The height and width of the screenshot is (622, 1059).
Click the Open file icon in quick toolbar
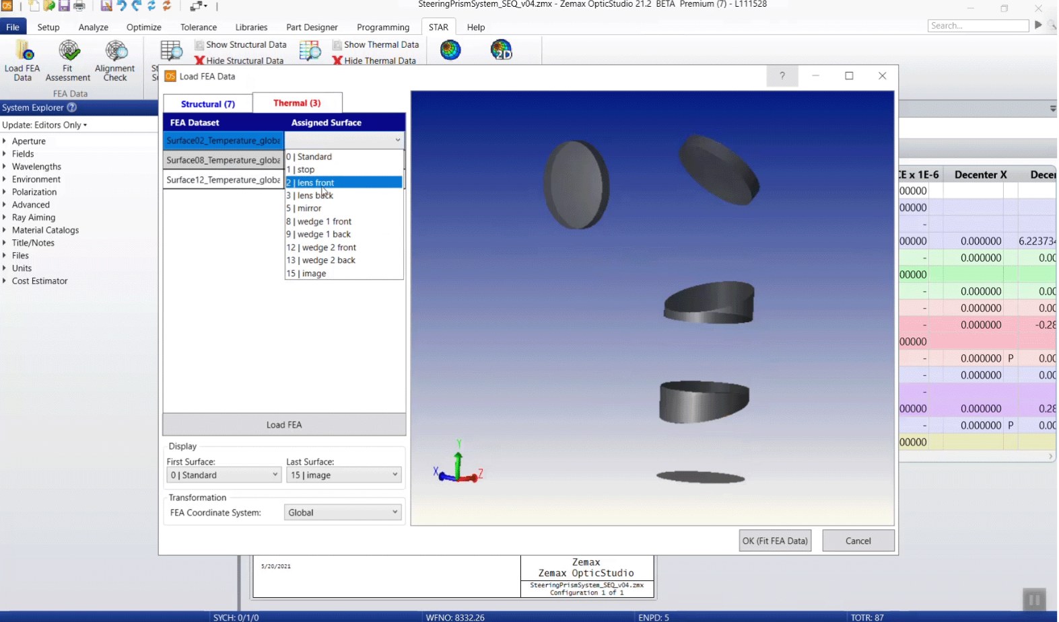[x=49, y=6]
